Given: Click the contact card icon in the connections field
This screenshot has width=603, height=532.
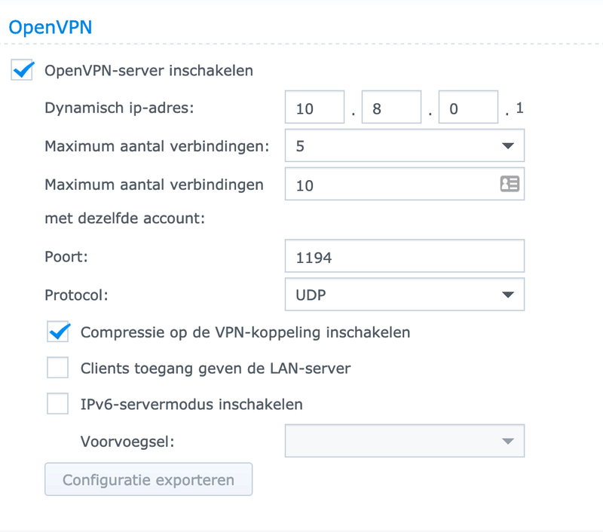Looking at the screenshot, I should tap(510, 185).
